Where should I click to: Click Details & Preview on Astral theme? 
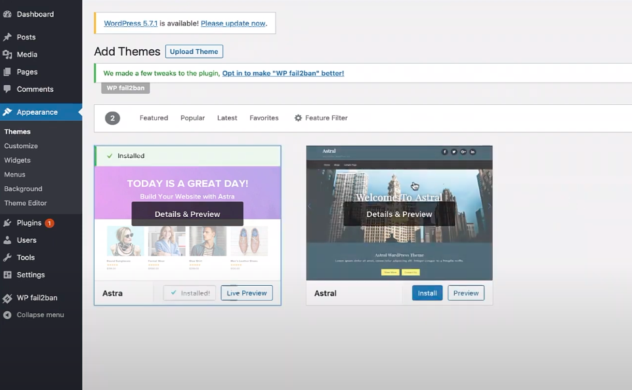tap(399, 214)
